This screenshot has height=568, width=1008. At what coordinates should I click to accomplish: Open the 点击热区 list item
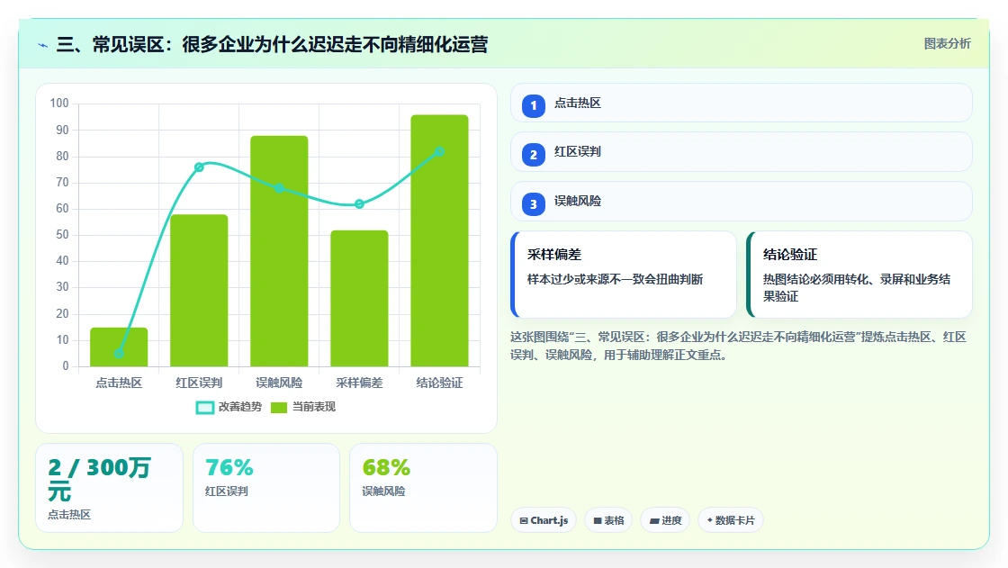[x=742, y=103]
